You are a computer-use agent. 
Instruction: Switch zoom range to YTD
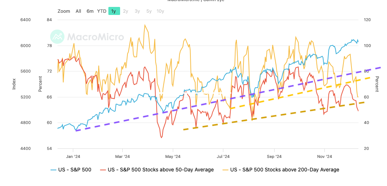102,11
